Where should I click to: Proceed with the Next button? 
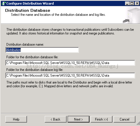pos(79,119)
